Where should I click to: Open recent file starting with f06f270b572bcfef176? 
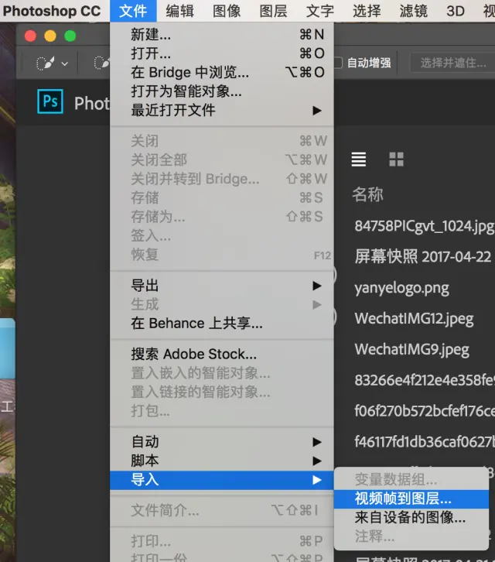pyautogui.click(x=425, y=411)
